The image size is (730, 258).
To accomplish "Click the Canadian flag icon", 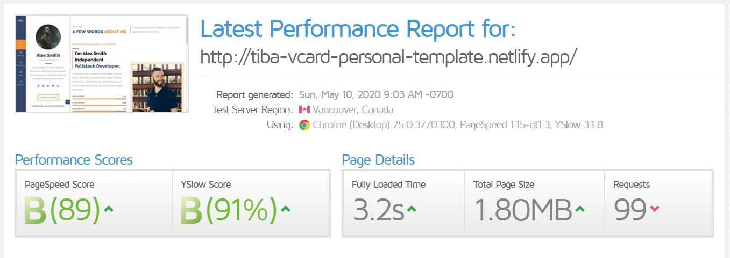I will (x=304, y=110).
